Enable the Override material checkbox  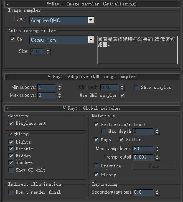click(96, 166)
